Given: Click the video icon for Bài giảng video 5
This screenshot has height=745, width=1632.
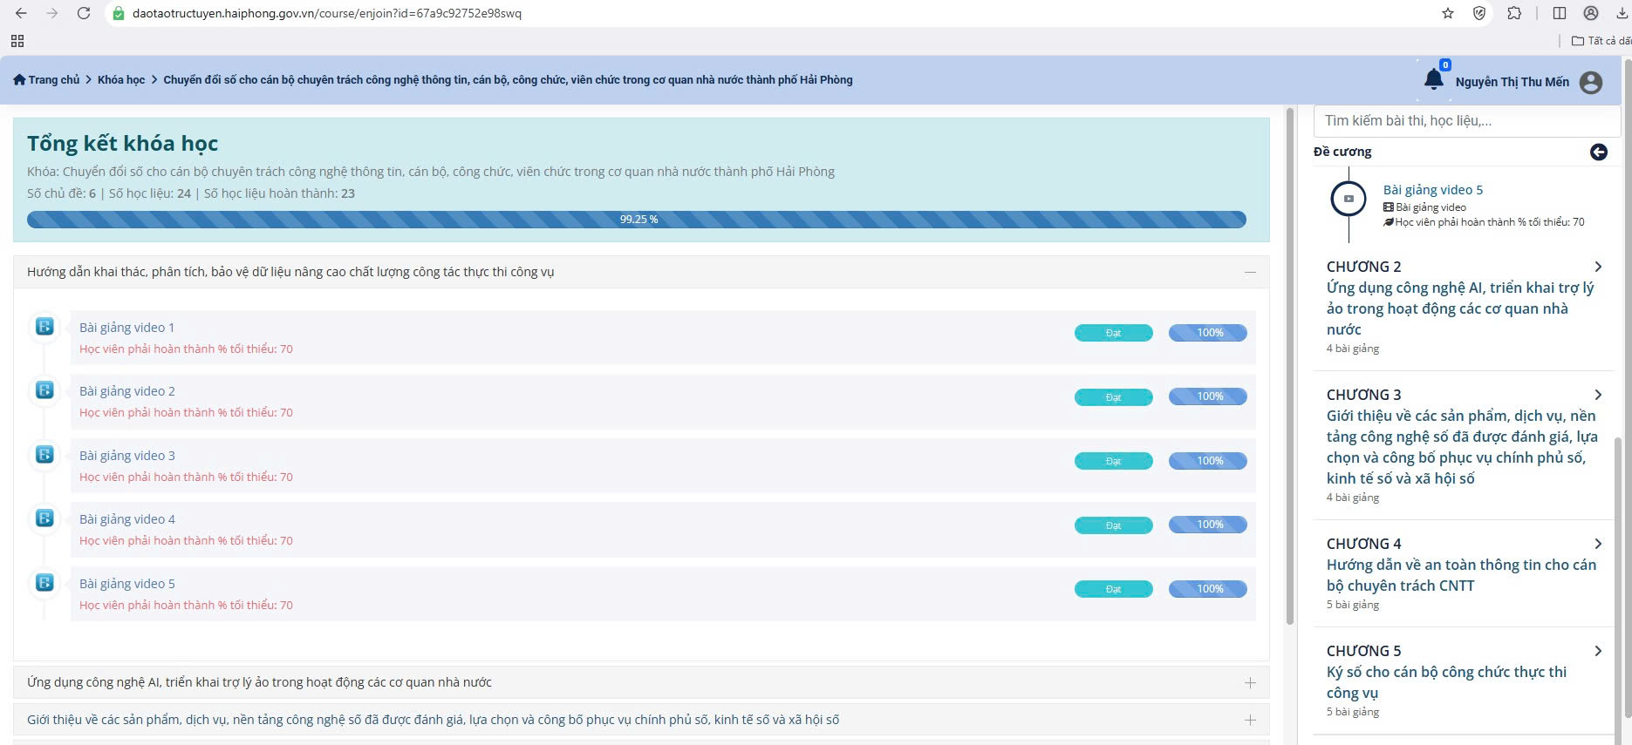Looking at the screenshot, I should 44,583.
